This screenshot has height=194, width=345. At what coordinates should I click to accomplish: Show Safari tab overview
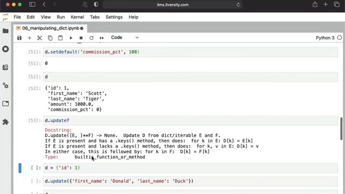336,4
